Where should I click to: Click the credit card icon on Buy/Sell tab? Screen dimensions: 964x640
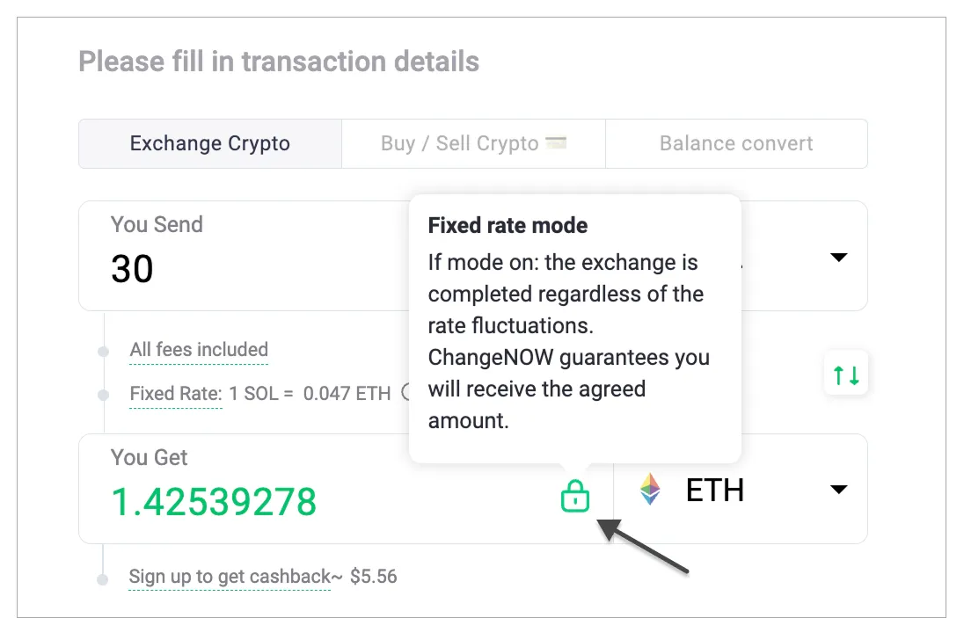pos(555,142)
